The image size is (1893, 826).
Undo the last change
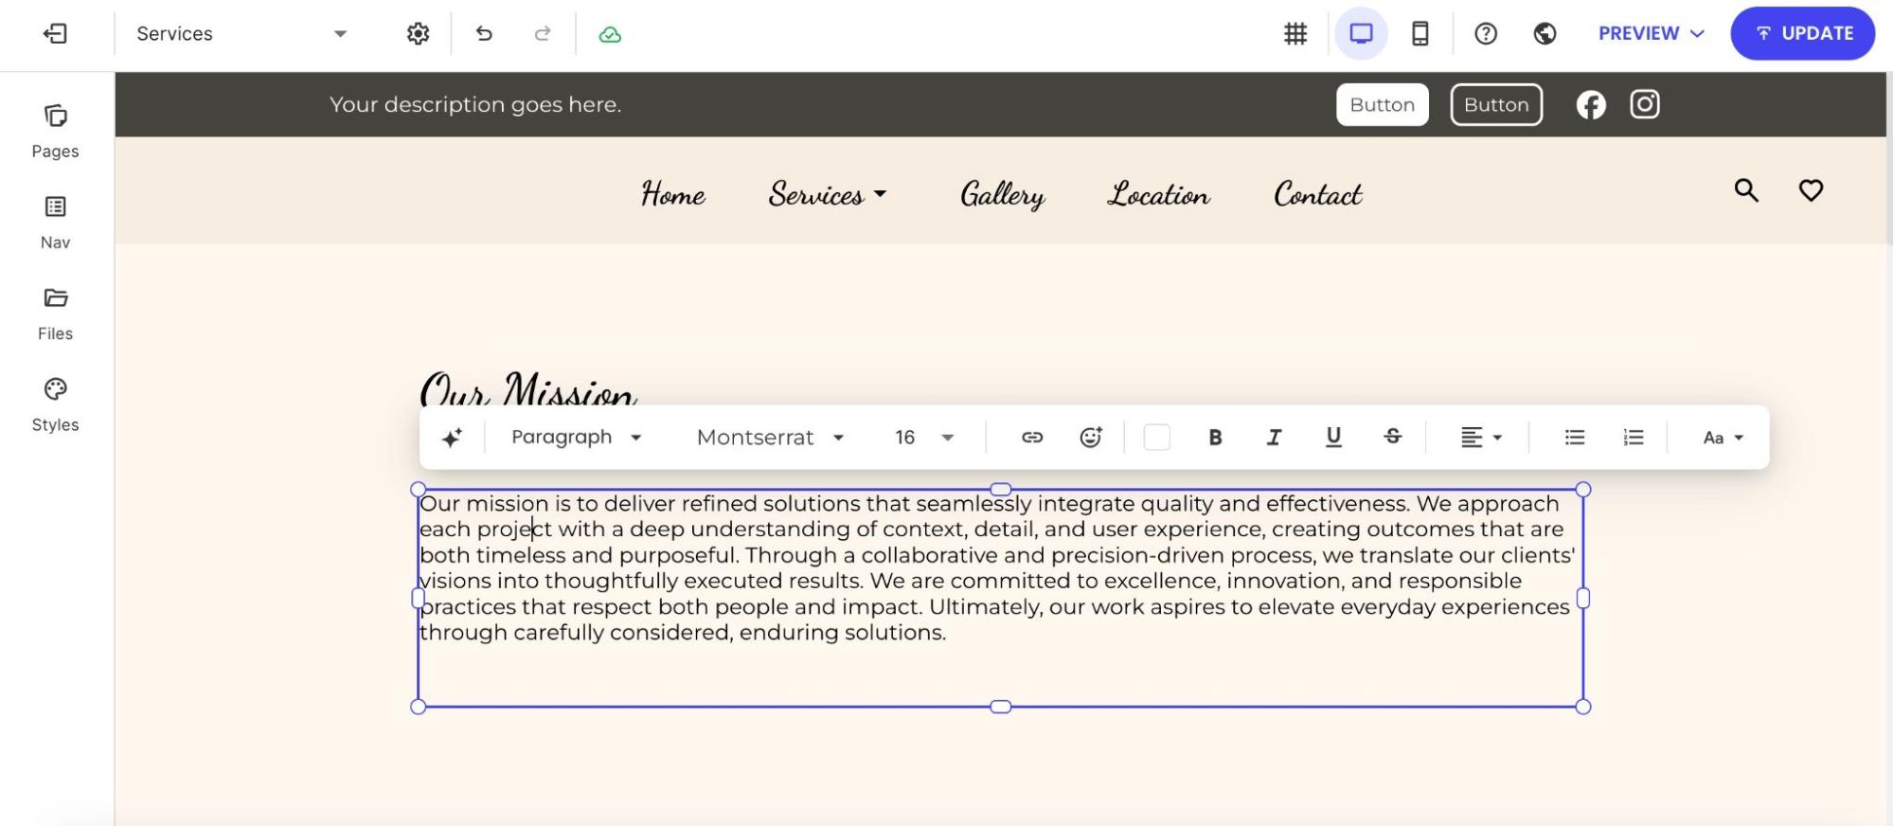(x=484, y=34)
